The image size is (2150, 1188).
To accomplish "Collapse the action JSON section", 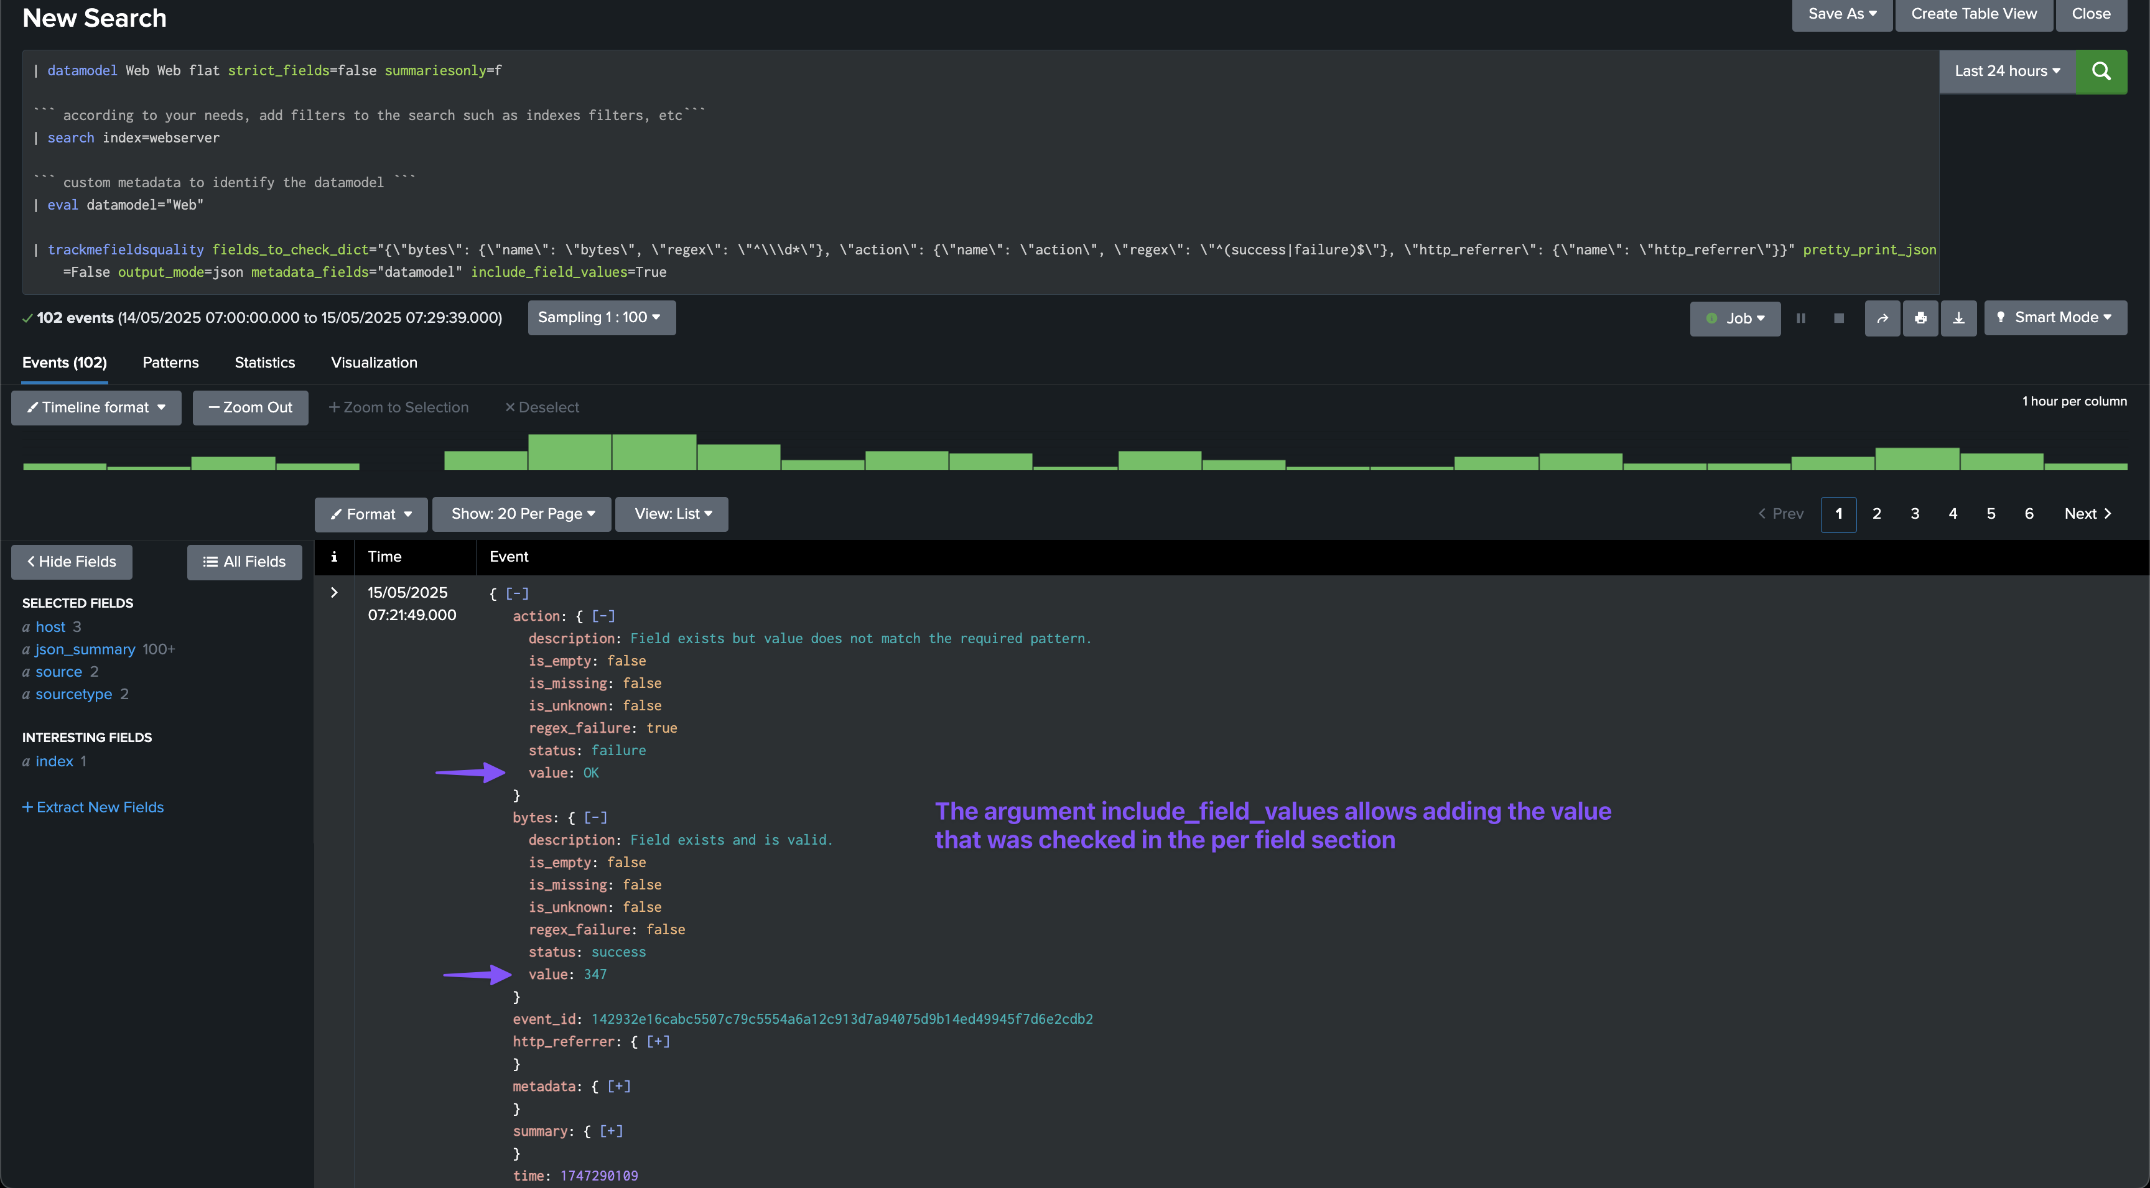I will tap(603, 616).
